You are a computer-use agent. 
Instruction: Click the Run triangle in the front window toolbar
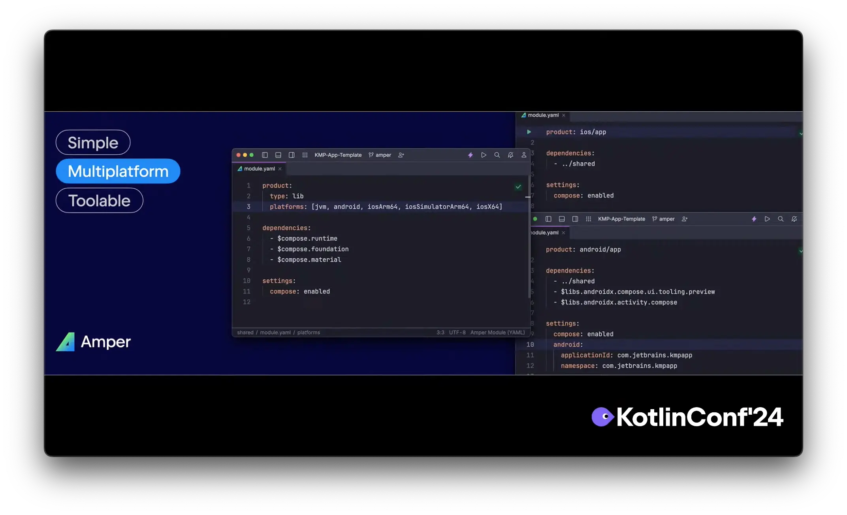pyautogui.click(x=484, y=155)
